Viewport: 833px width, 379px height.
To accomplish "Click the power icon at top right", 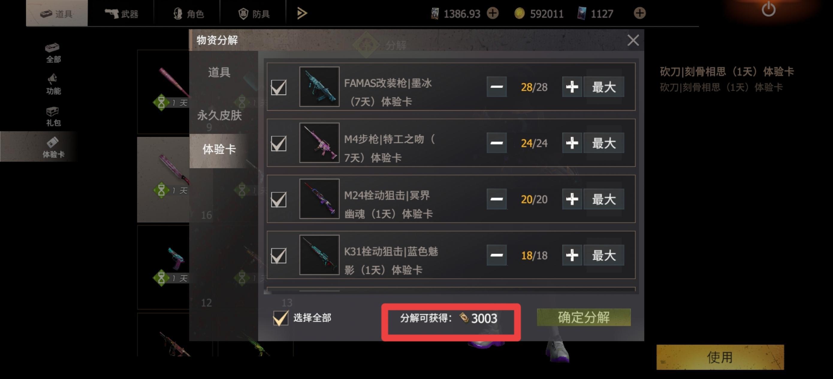I will click(768, 9).
